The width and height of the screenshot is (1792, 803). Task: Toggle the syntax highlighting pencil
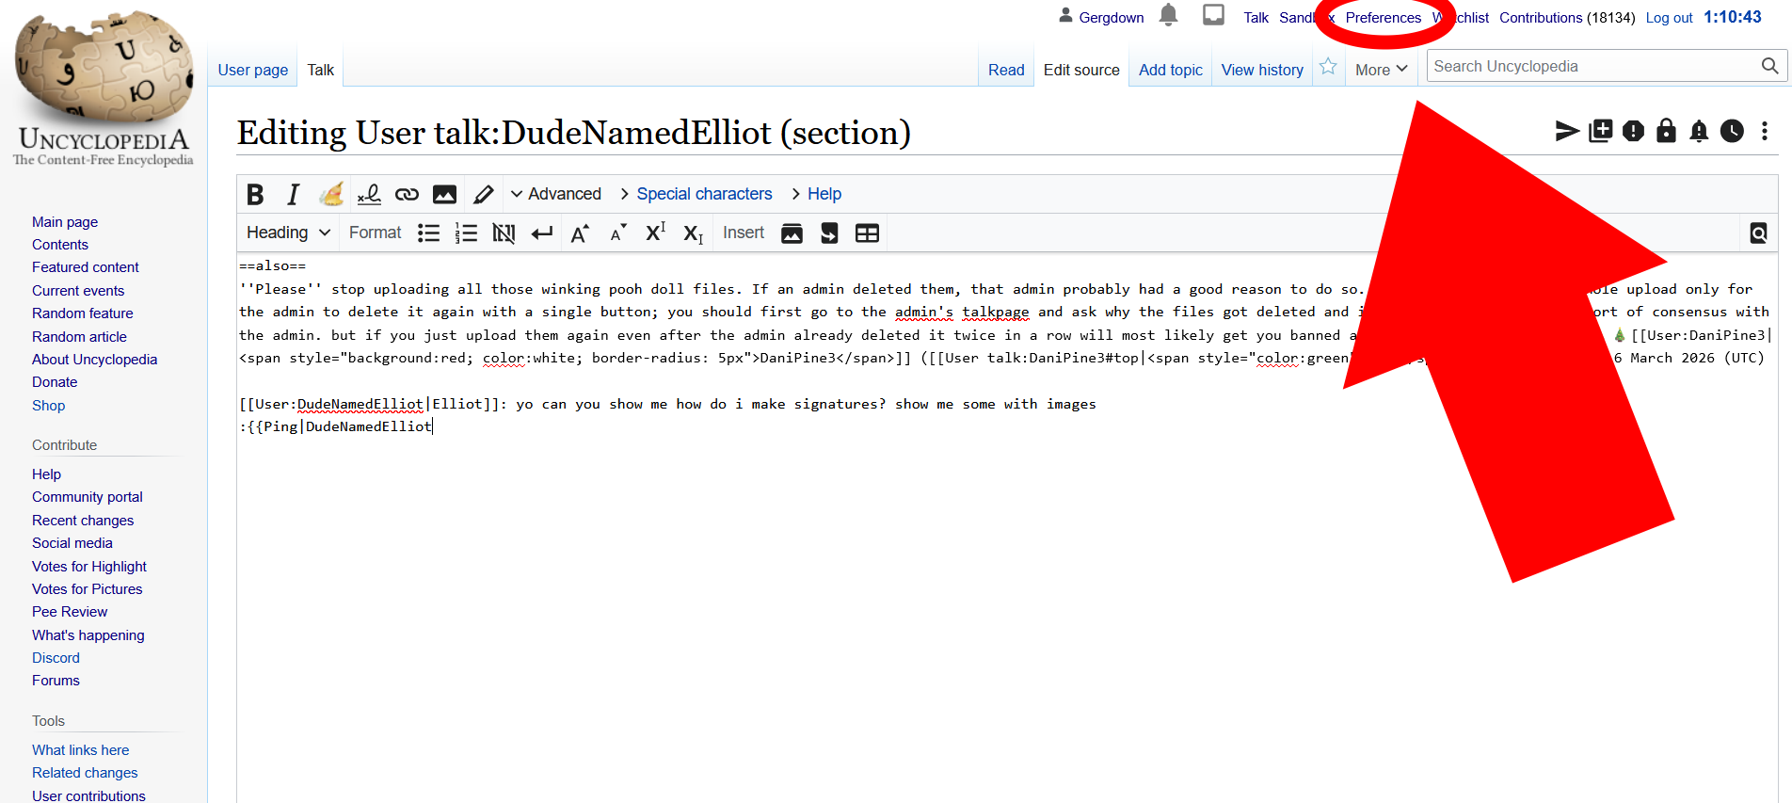483,194
